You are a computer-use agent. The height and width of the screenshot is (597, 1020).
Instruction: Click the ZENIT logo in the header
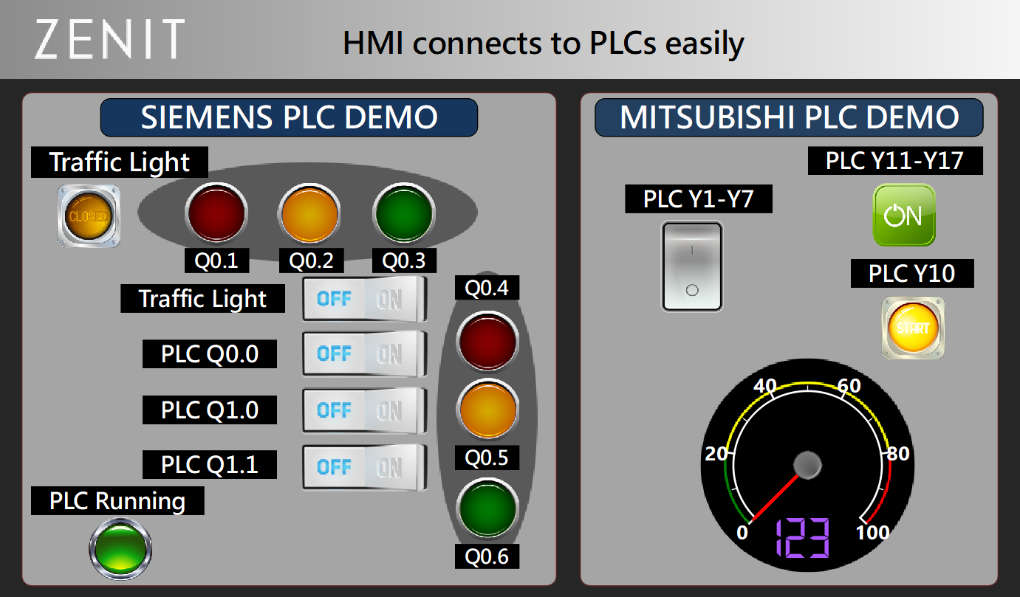coord(106,39)
